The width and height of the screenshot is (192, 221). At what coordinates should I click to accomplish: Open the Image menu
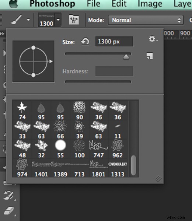pyautogui.click(x=150, y=4)
